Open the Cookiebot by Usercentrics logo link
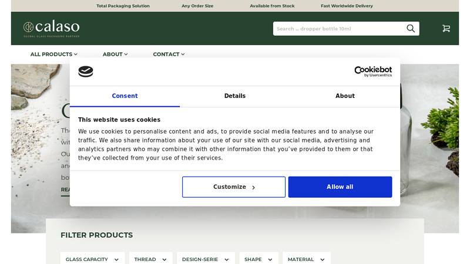470x264 pixels. pyautogui.click(x=373, y=72)
